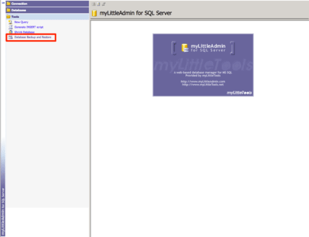
Task: Expand the Databases panel header
Action: [x=48, y=10]
